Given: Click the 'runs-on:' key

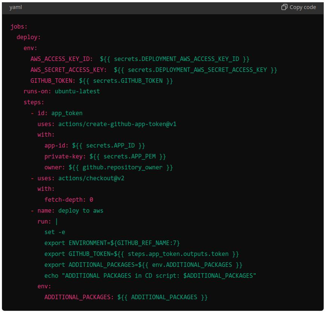Looking at the screenshot, I should point(37,91).
